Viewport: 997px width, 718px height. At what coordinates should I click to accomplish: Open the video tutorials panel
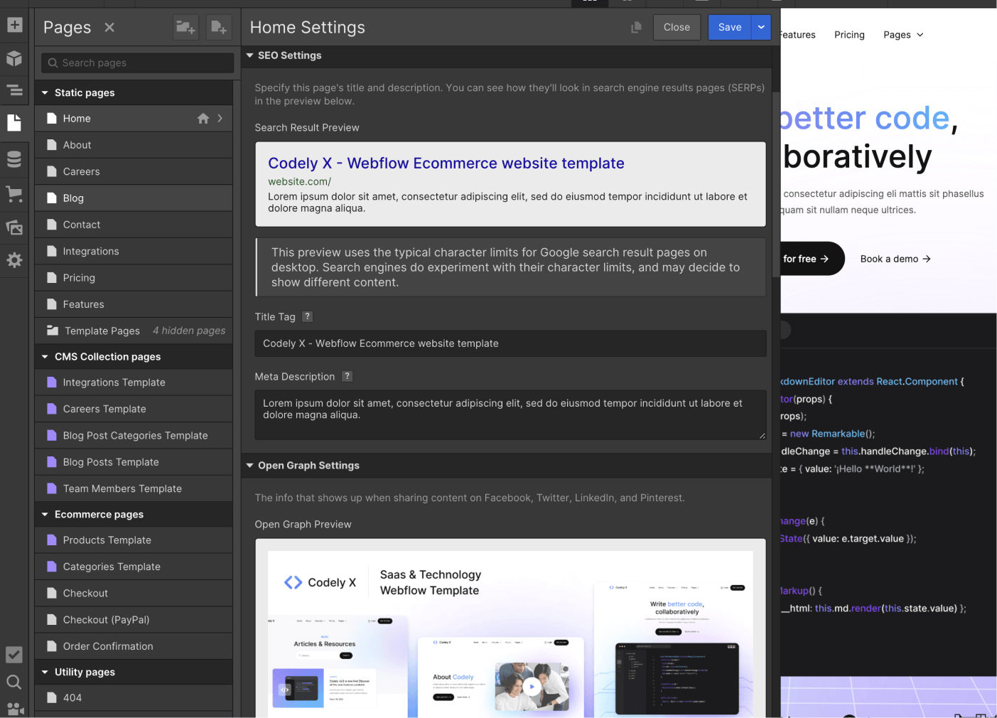14,710
